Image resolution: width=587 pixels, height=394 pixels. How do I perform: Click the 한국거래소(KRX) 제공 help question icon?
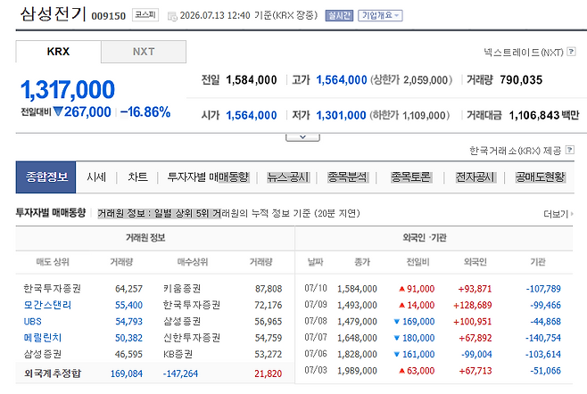(x=569, y=150)
